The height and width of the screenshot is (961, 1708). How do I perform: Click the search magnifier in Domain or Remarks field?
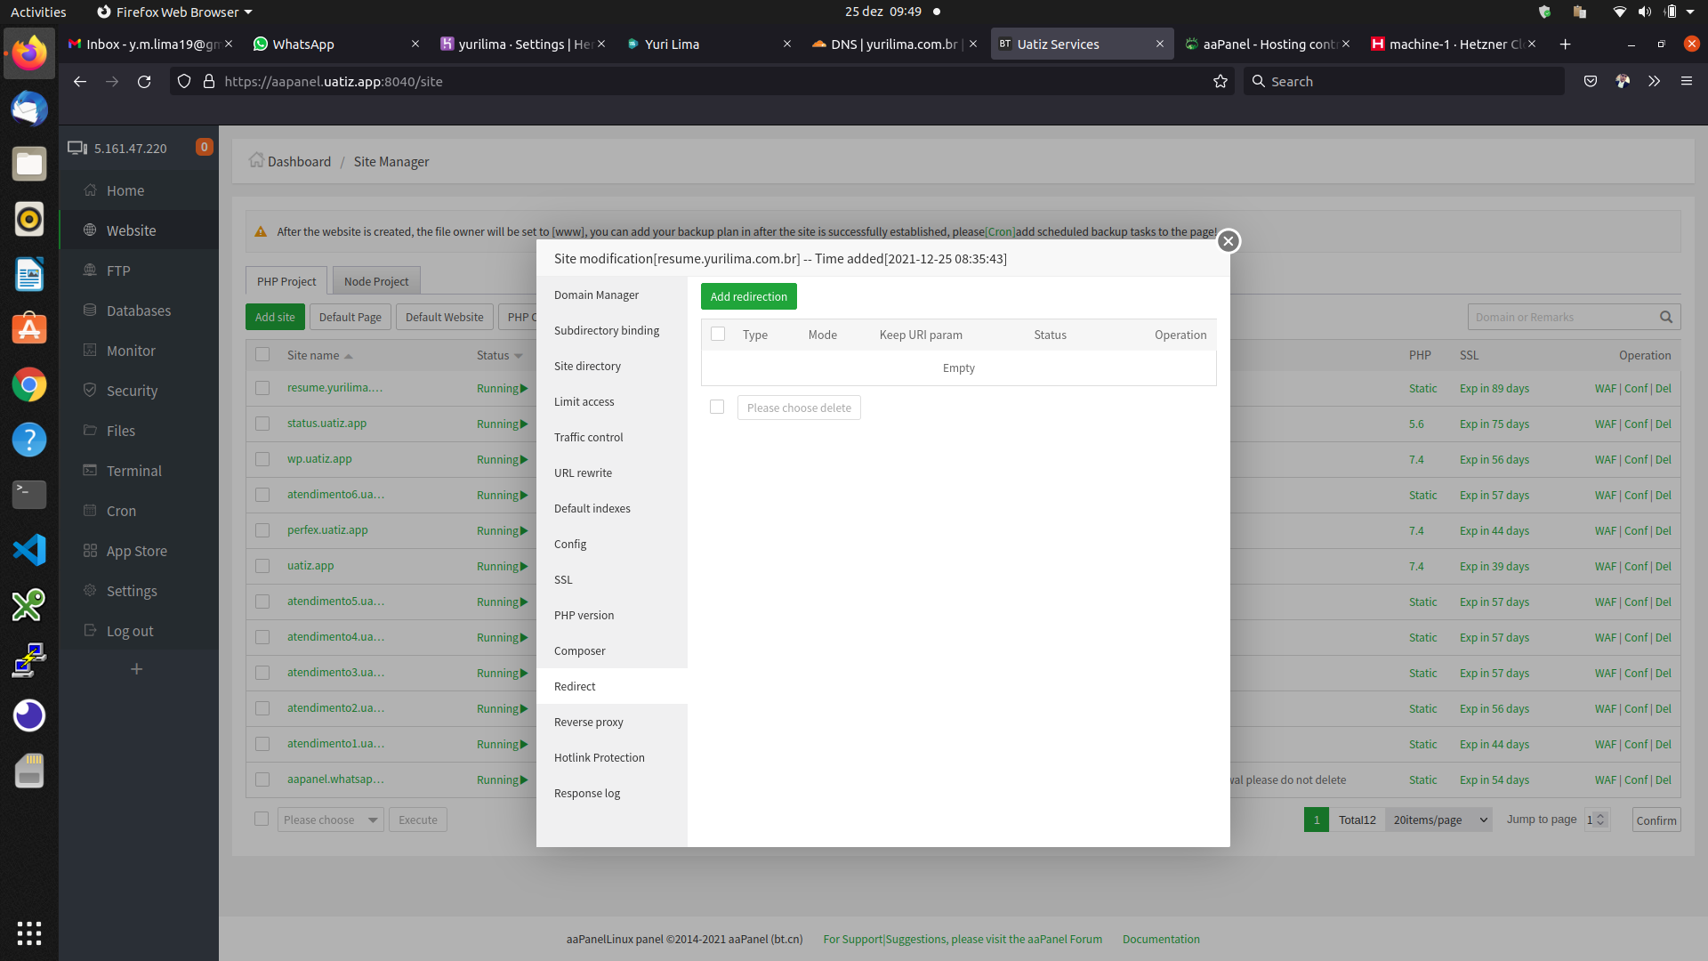pos(1665,318)
